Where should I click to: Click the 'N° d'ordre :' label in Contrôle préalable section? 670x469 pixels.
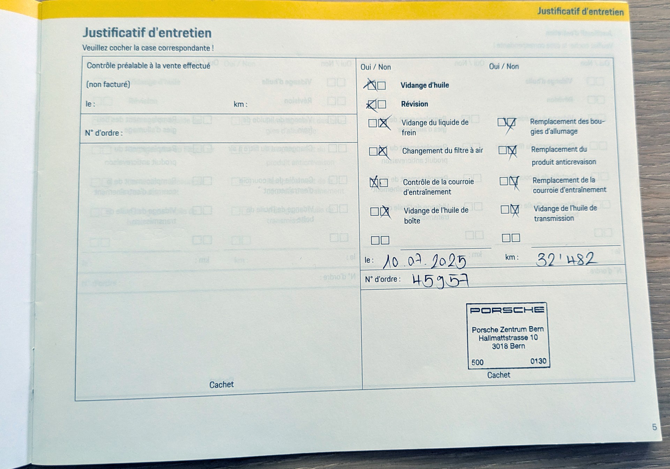104,133
